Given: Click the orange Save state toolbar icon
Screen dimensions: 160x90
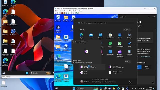Looking at the screenshot, I should 64,13.
